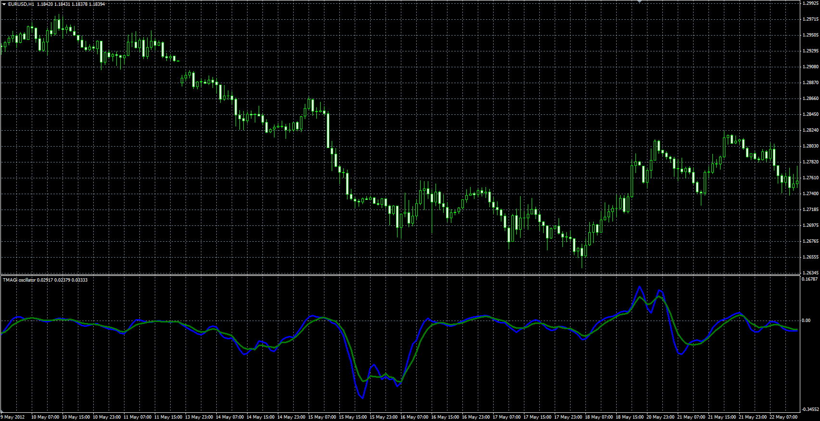This screenshot has height=421, width=820.
Task: Click time axis label 15 May 07:00
Action: tap(322, 417)
